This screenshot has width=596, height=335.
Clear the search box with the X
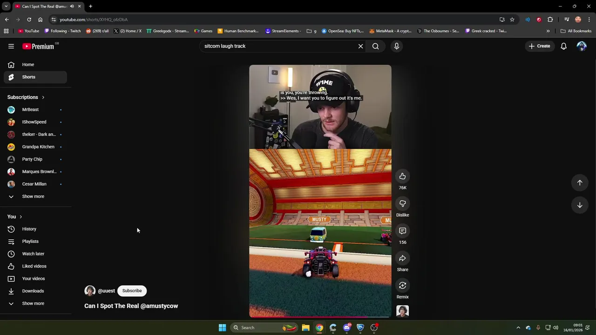coord(360,46)
